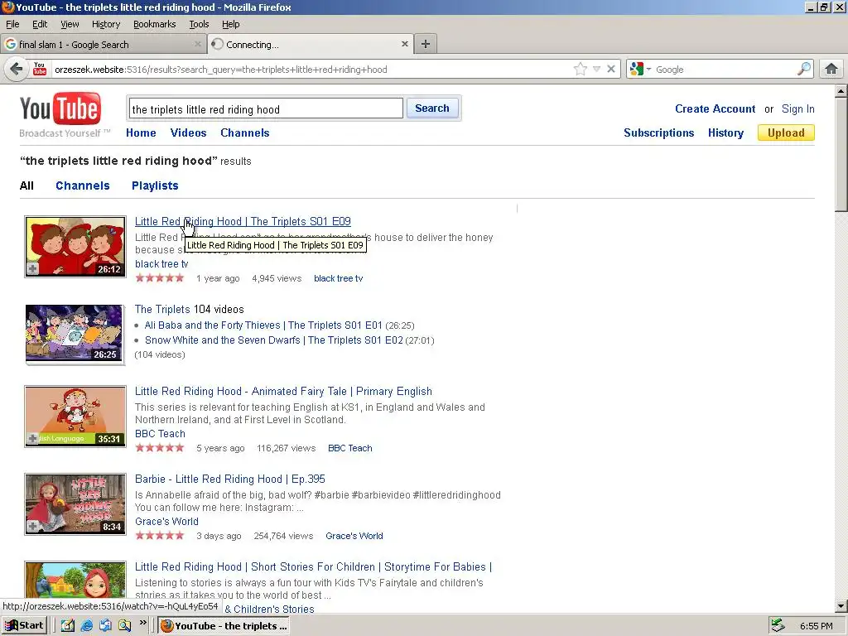Close the Connecting... tab
The width and height of the screenshot is (848, 636).
point(404,45)
